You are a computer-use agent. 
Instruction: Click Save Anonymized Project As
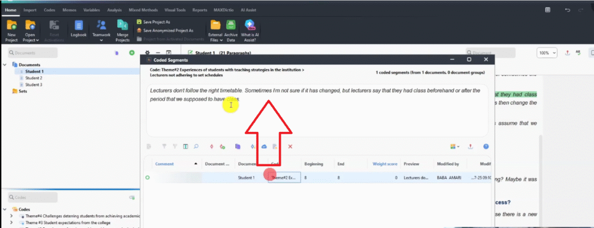click(165, 31)
